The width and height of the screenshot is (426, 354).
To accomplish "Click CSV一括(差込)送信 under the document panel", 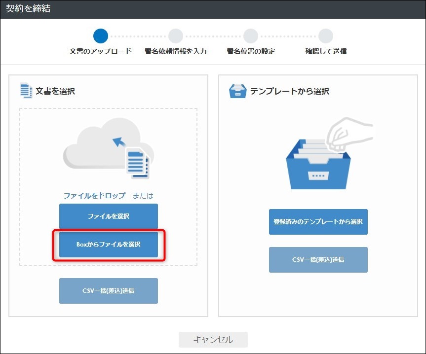I will [108, 290].
